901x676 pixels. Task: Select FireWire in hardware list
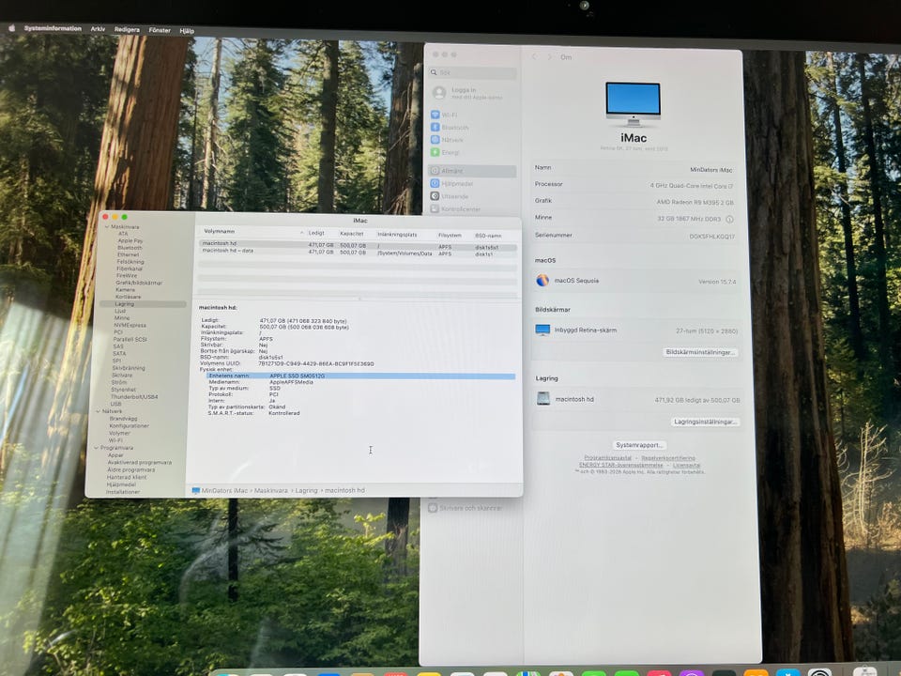pyautogui.click(x=127, y=276)
